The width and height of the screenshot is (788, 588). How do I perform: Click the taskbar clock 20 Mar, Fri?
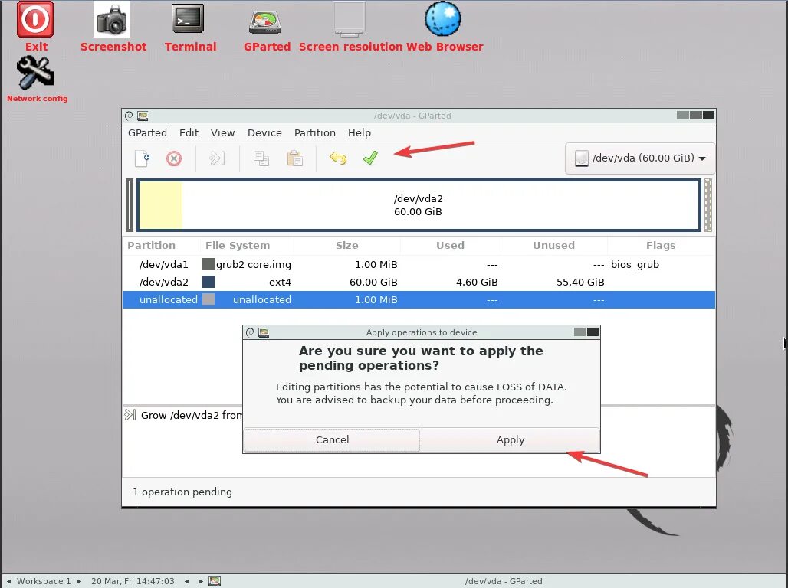click(133, 581)
